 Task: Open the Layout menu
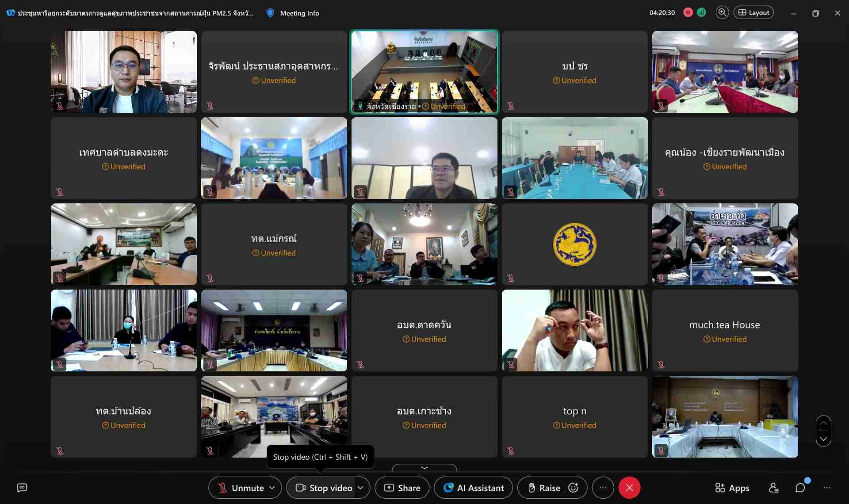click(753, 13)
